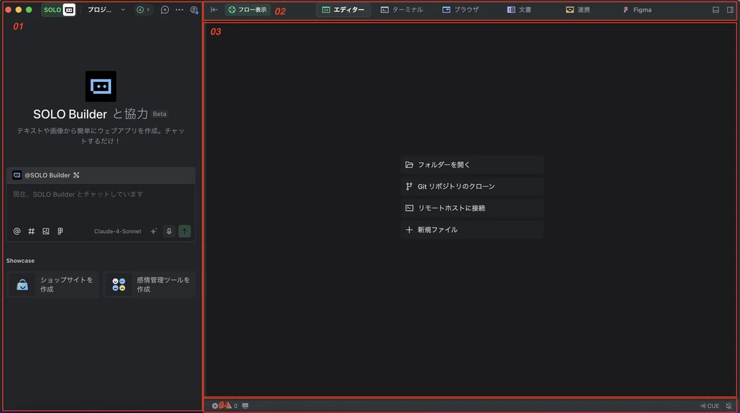Image resolution: width=740 pixels, height=413 pixels.
Task: Open agent tools icon next to @SOLO Builder
Action: pyautogui.click(x=76, y=175)
